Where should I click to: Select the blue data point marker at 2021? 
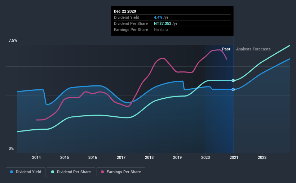pos(233,89)
